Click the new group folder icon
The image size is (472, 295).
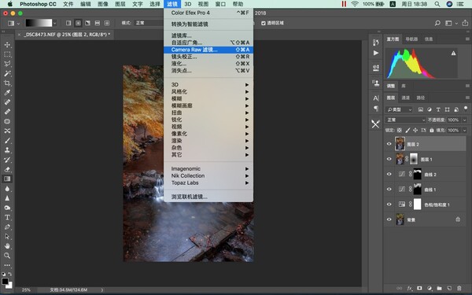[439, 288]
